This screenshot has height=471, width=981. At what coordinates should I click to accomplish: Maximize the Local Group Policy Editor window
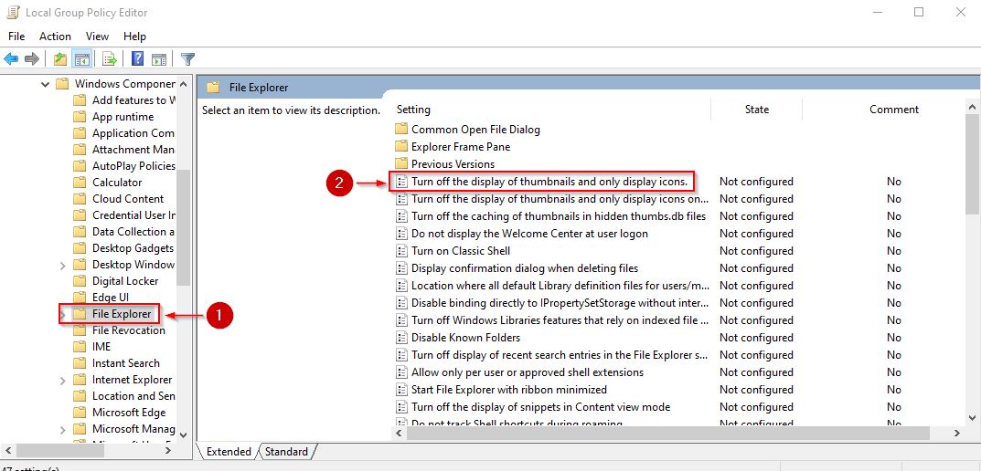pyautogui.click(x=919, y=12)
